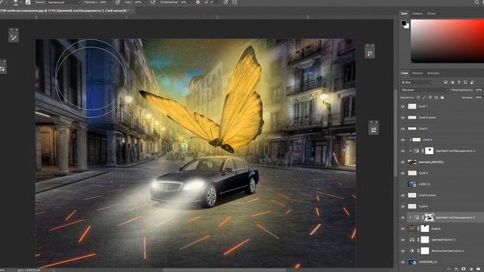Open the layer fill value dropdown
The image size is (484, 272).
click(479, 97)
